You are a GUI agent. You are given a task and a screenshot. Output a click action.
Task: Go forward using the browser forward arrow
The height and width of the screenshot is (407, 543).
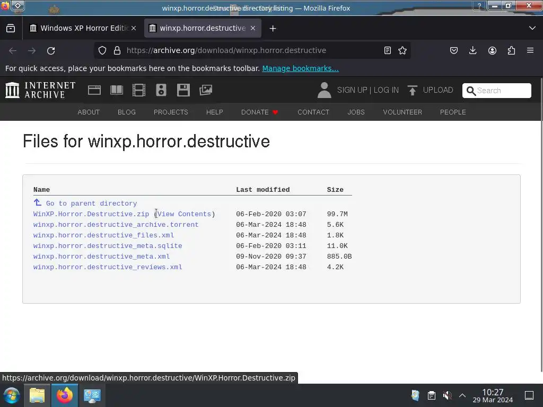[32, 51]
